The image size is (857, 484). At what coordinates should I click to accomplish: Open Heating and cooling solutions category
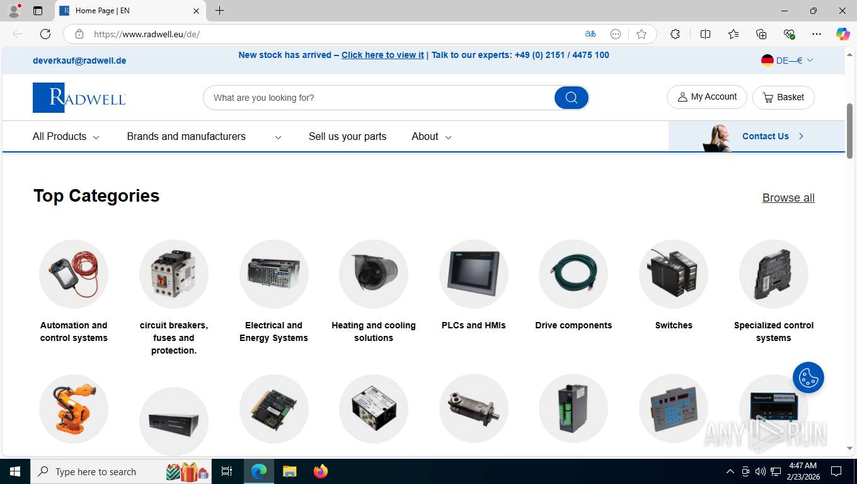click(374, 291)
